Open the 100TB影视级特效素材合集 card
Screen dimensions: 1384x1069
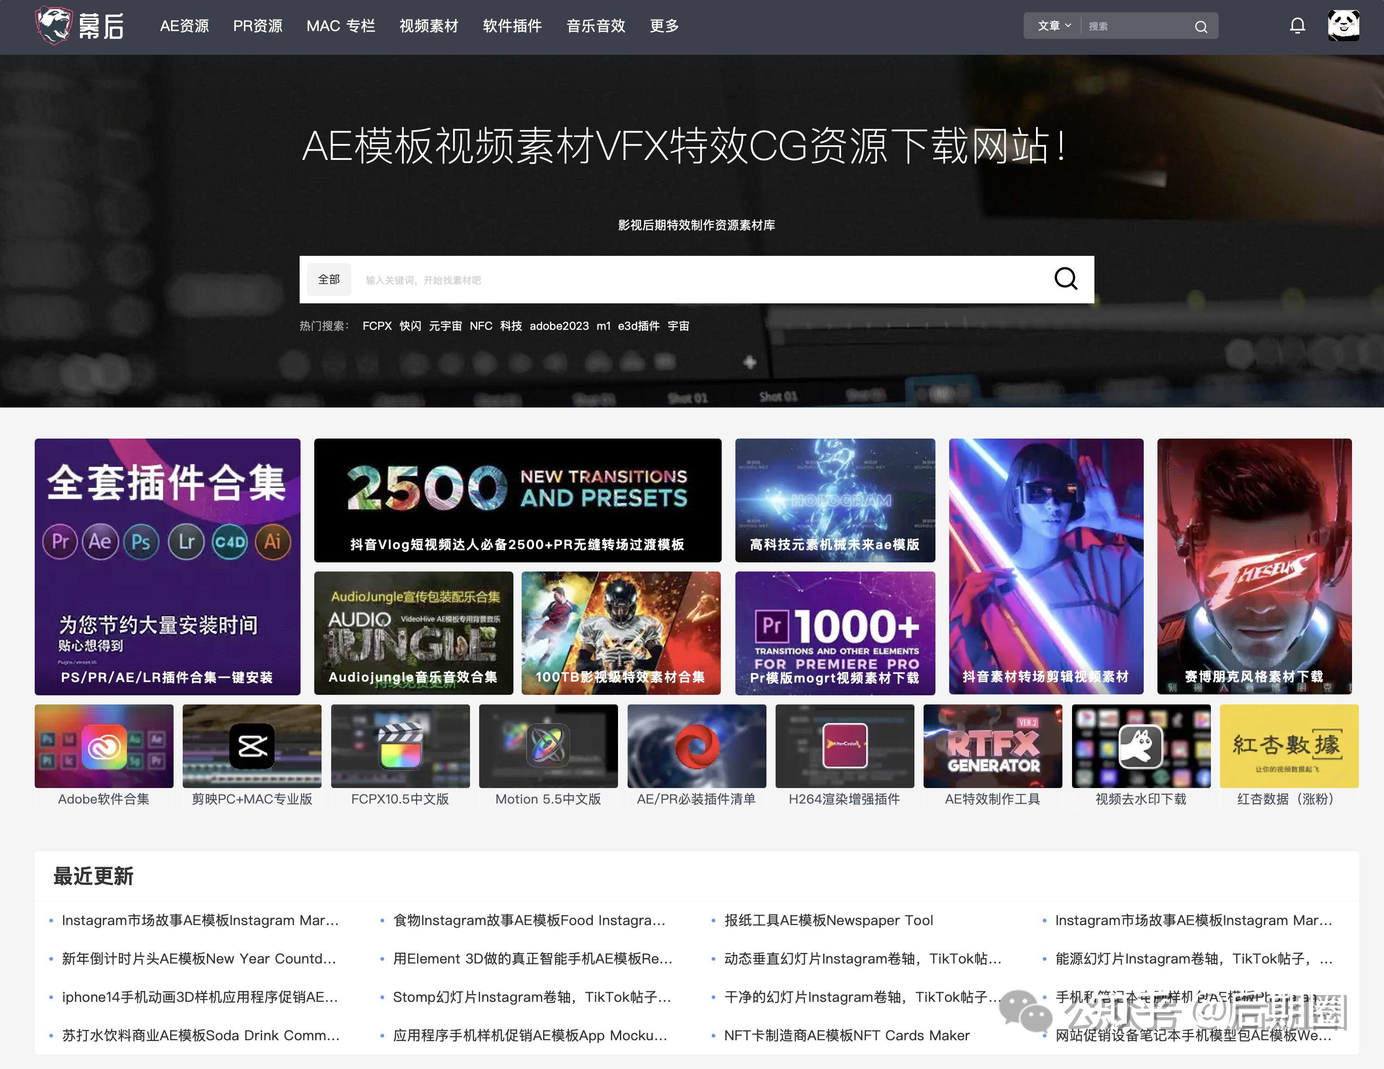[621, 633]
